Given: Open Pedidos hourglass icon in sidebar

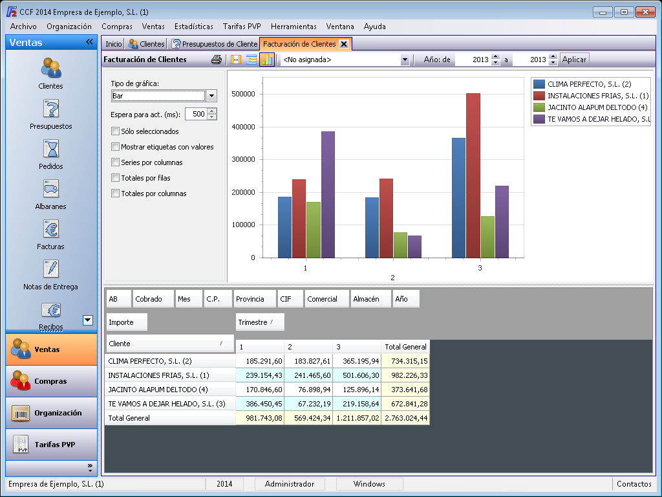Looking at the screenshot, I should 50,154.
